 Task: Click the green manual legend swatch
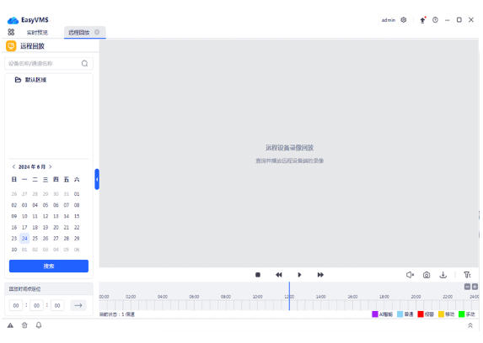point(461,314)
